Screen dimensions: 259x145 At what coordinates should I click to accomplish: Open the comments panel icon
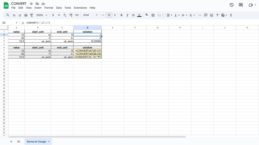[241, 5]
